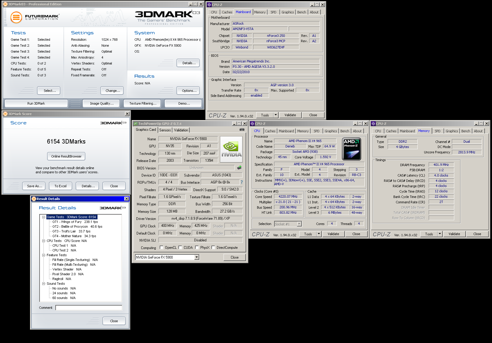Select the GT3 - Troll's Lair row
Viewport: 492px width, 343px height.
click(x=71, y=231)
